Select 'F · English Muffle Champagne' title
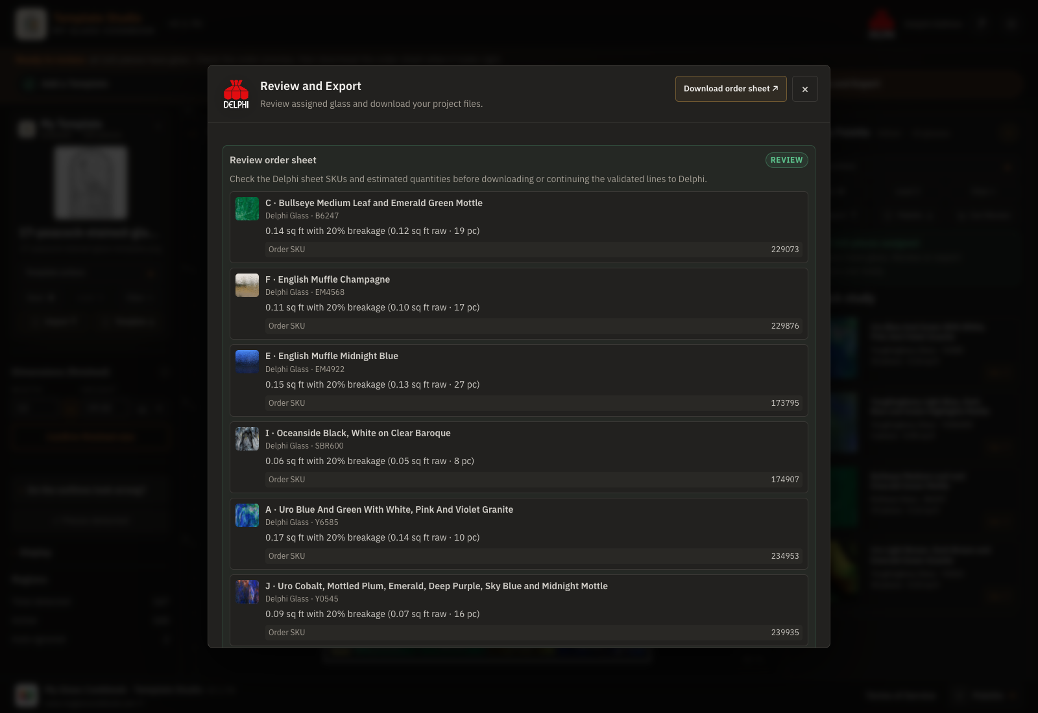The height and width of the screenshot is (713, 1038). 328,279
